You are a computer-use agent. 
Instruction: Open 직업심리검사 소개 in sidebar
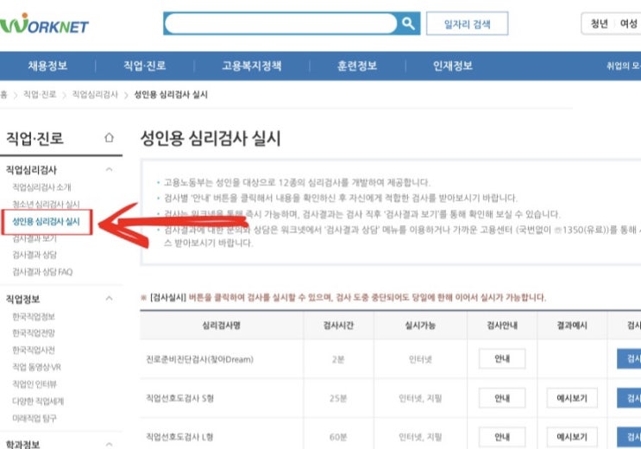(41, 187)
